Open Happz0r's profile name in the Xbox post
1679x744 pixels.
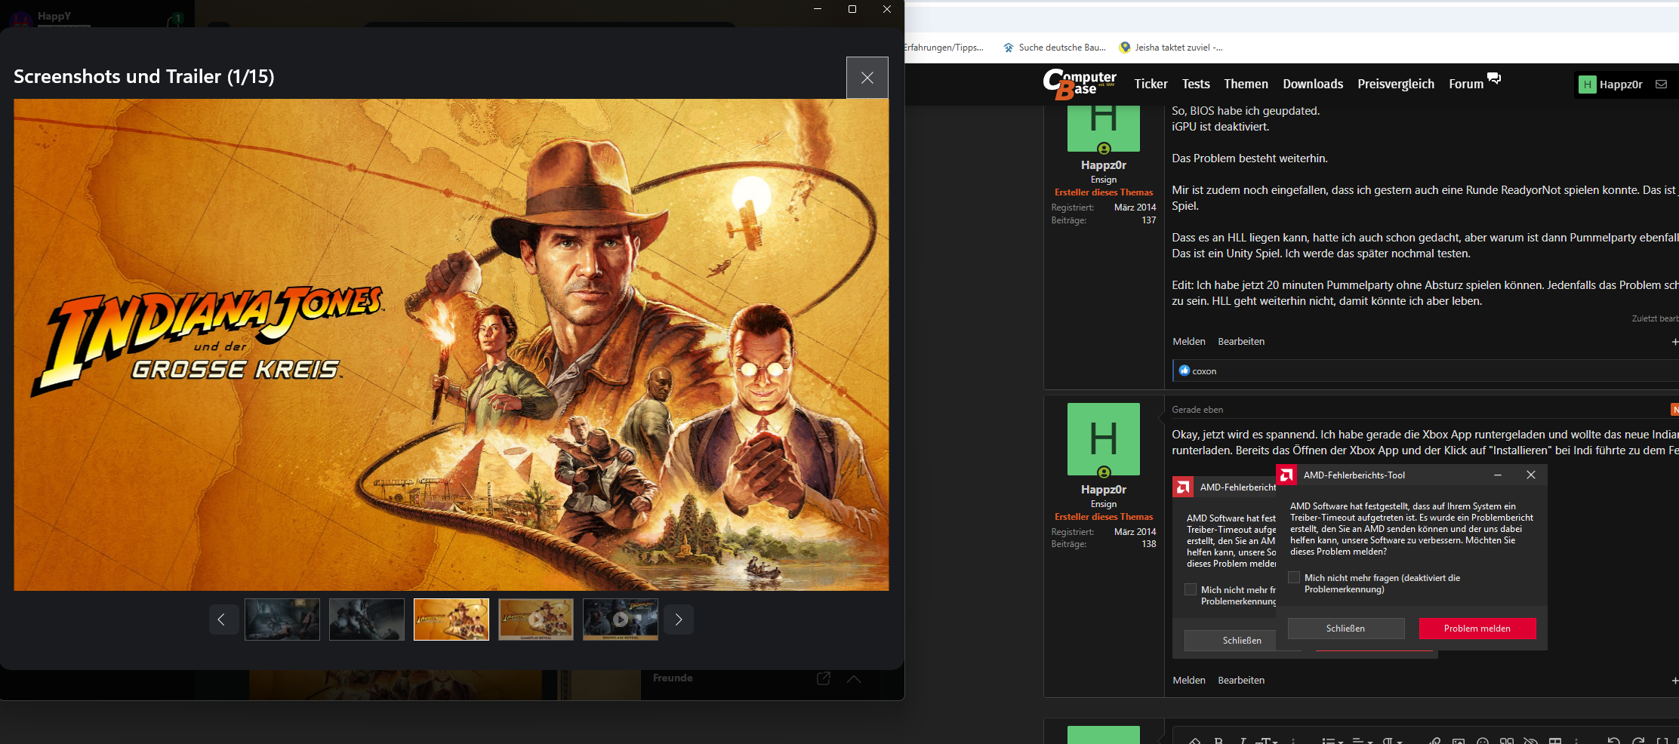pyautogui.click(x=1104, y=490)
